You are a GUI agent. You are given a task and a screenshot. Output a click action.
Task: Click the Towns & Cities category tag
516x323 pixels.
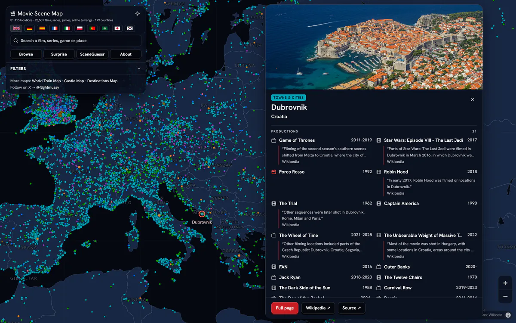tap(289, 98)
